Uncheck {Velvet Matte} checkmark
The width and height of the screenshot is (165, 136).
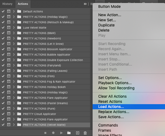click(x=3, y=125)
